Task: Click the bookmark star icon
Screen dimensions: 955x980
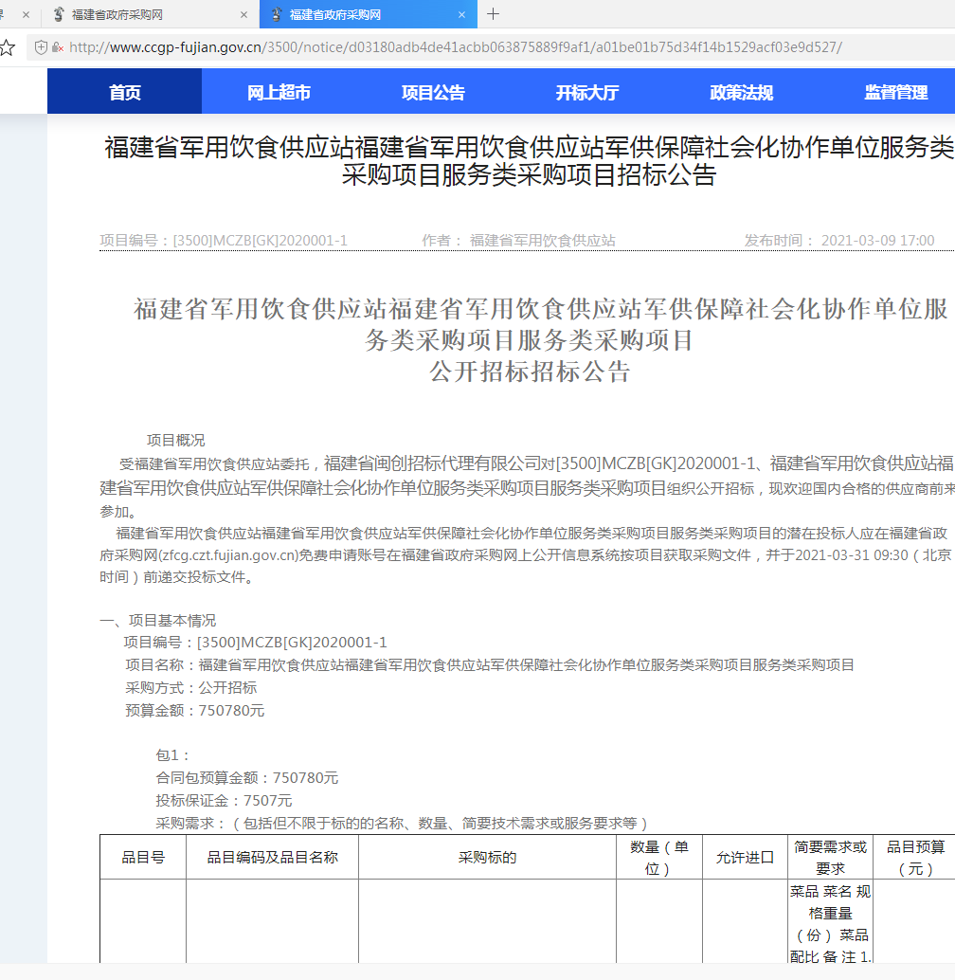Action: [x=7, y=47]
